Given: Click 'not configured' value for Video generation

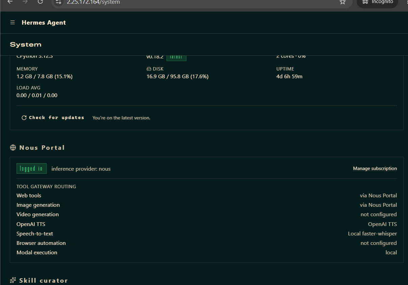Looking at the screenshot, I should point(379,215).
